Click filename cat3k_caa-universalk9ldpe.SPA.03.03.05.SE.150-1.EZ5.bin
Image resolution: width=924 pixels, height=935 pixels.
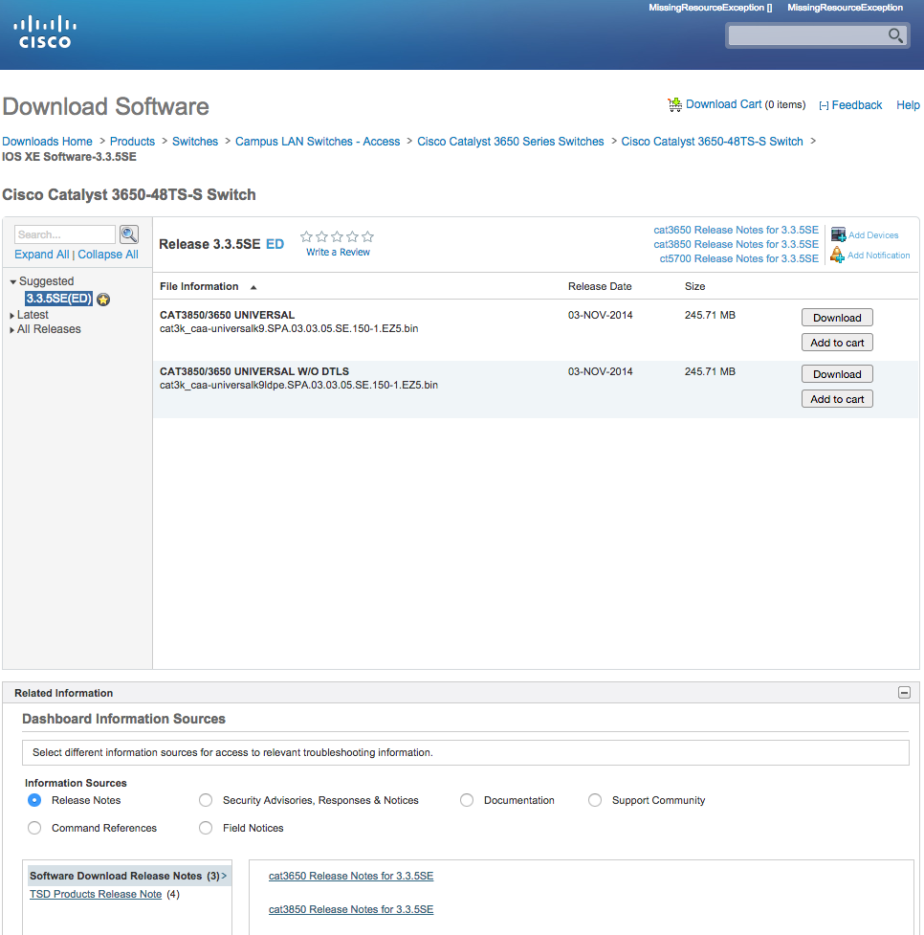(x=298, y=386)
